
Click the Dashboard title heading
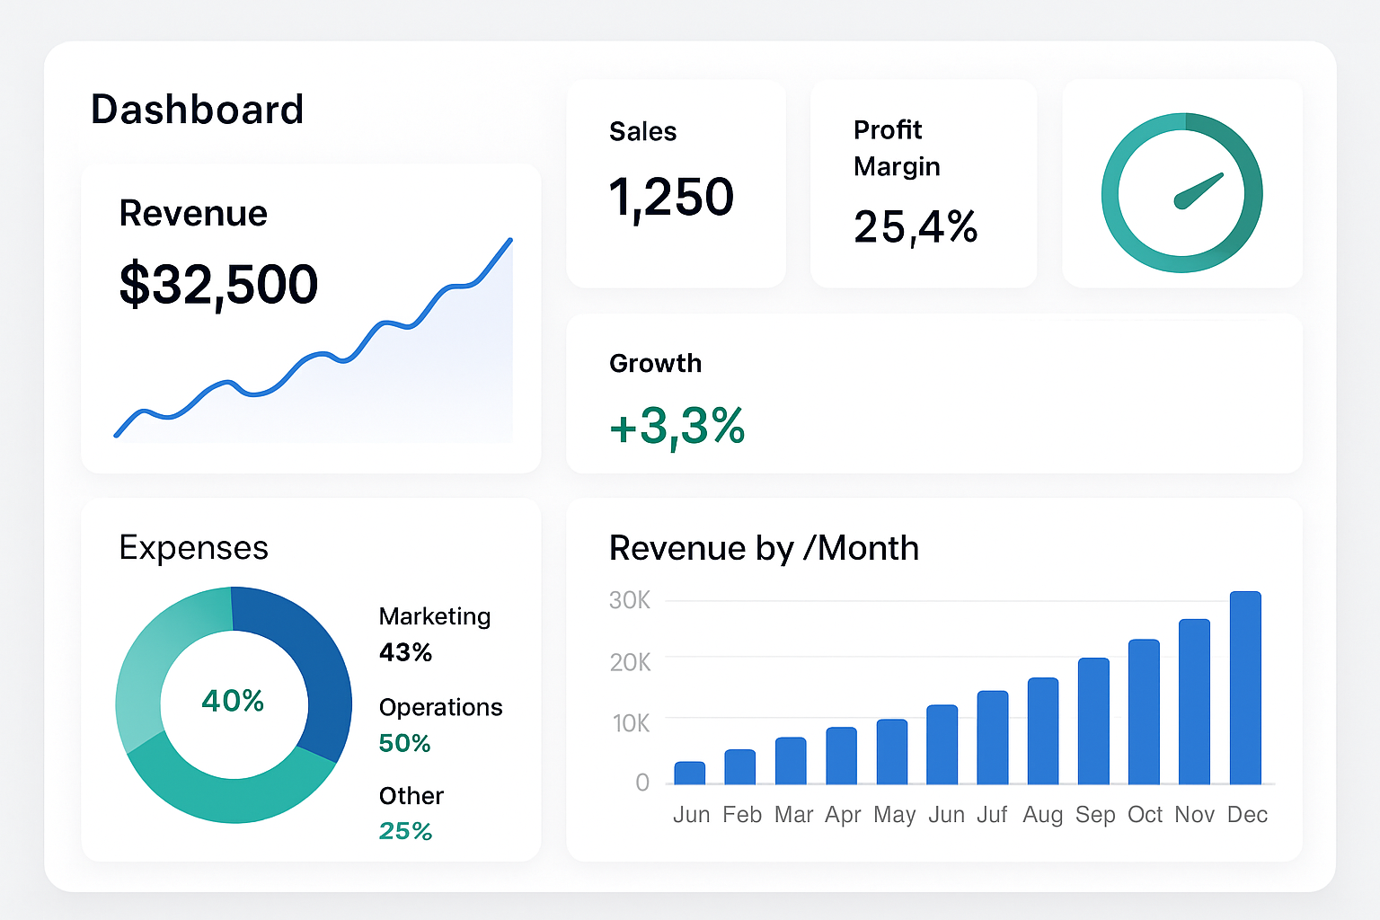(x=198, y=110)
